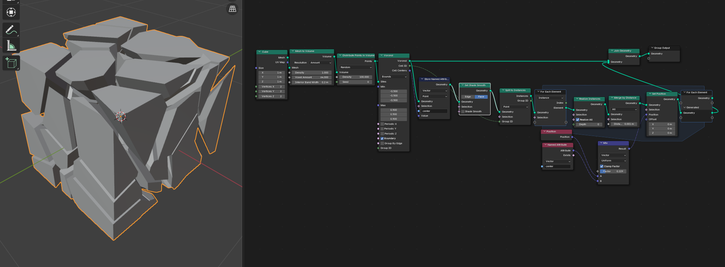Collapse the Join Geometry node
Viewport: 725px width, 267px height.
tap(612, 51)
